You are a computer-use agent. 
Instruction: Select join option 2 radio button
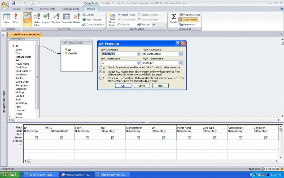click(101, 72)
